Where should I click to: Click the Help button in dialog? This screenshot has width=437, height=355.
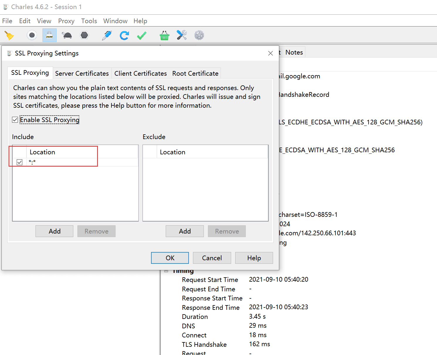(x=254, y=258)
